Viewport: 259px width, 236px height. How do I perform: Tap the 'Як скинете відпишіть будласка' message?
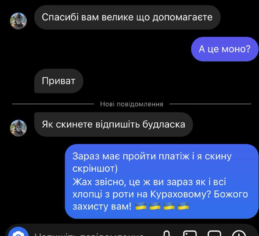[x=114, y=124]
